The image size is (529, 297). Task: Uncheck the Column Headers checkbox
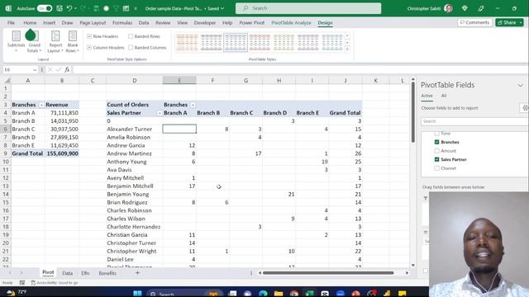coord(89,48)
